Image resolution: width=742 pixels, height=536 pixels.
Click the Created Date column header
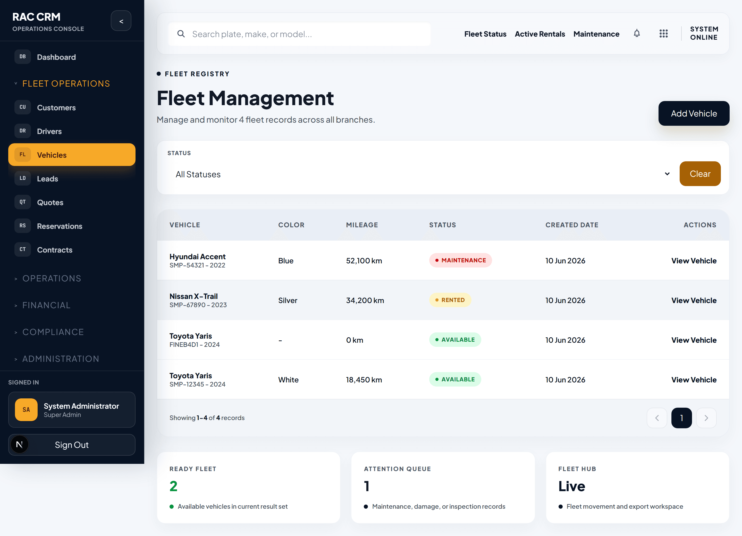(x=571, y=225)
